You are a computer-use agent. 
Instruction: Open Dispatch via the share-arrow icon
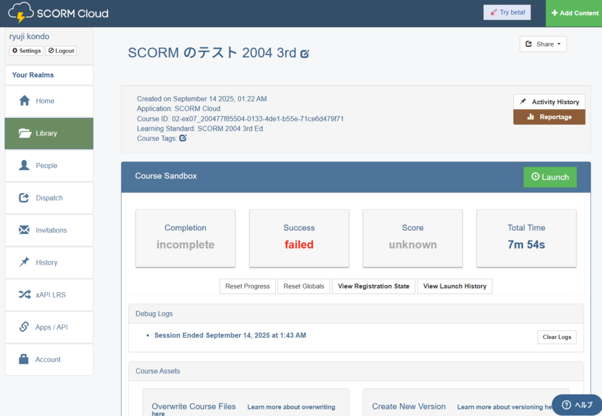click(24, 198)
